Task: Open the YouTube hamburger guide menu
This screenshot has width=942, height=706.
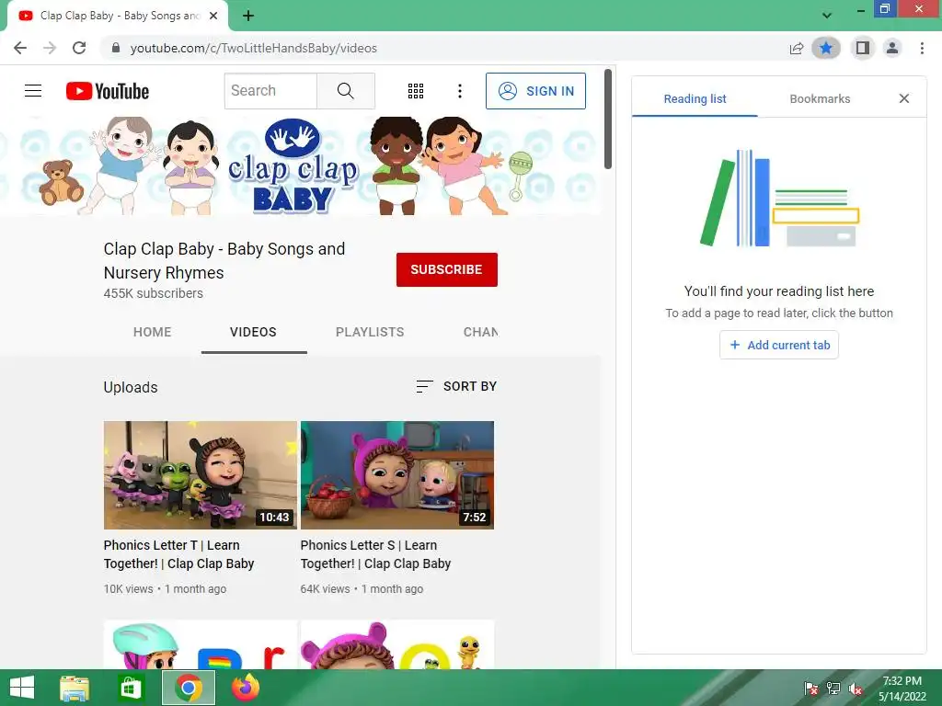Action: pos(33,91)
